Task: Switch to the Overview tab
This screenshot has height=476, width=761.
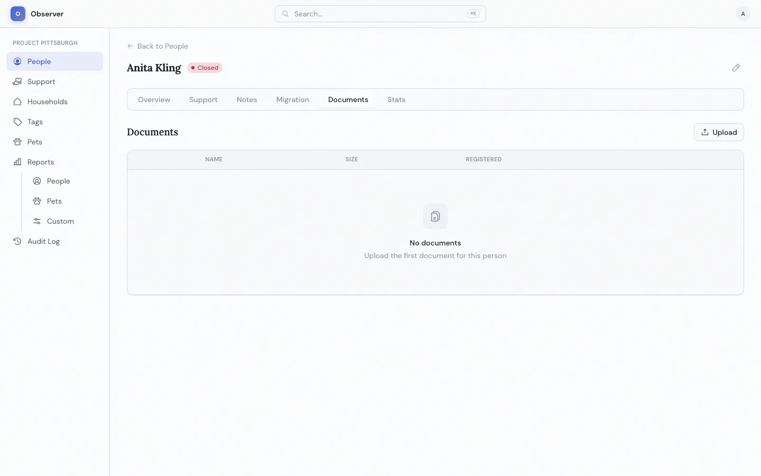Action: click(x=154, y=99)
